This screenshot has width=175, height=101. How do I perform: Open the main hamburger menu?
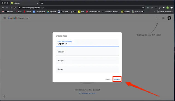4,18
